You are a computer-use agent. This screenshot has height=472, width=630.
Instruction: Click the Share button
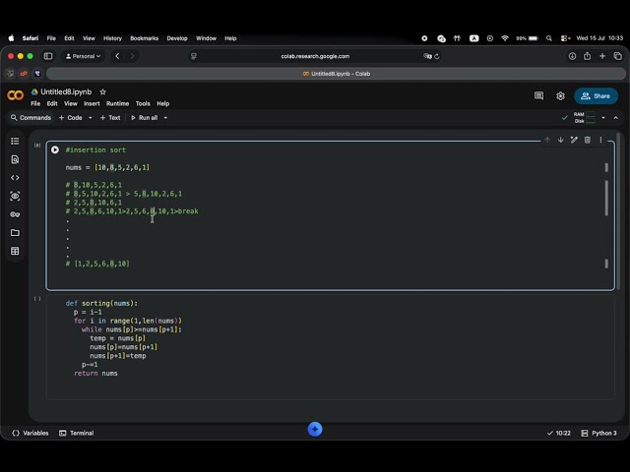(x=596, y=96)
